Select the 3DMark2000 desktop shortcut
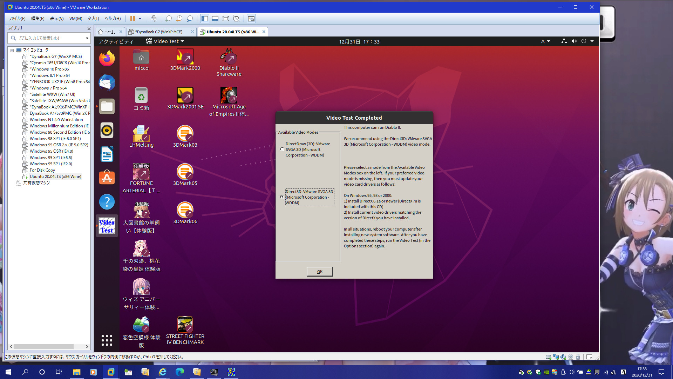This screenshot has width=673, height=379. (185, 60)
